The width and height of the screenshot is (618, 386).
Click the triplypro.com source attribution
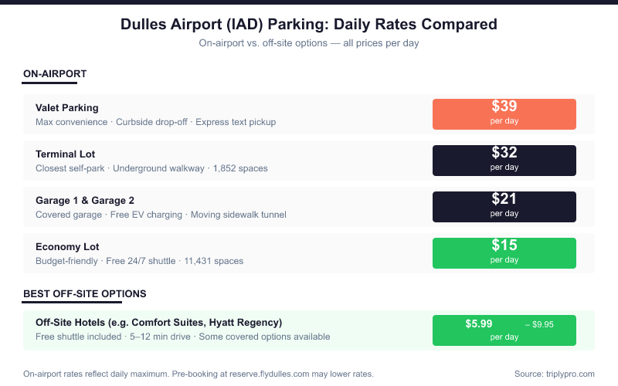click(x=554, y=374)
